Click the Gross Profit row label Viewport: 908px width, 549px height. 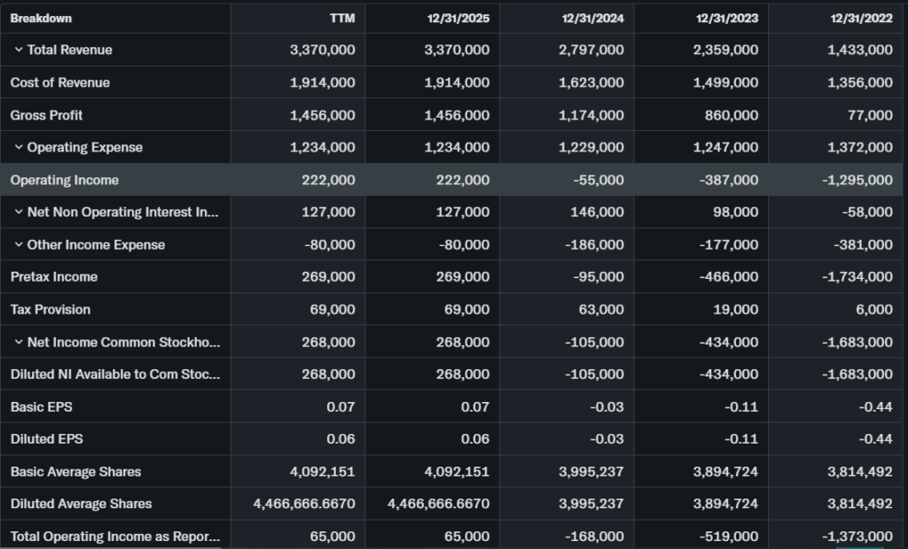click(46, 115)
